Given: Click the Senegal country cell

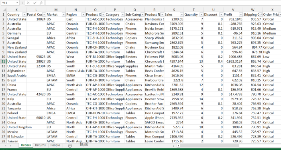Looking at the screenshot, I should (16, 38).
